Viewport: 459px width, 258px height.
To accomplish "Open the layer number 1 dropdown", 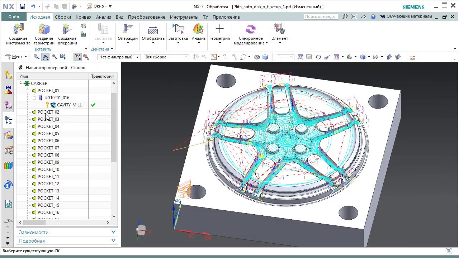I will tap(285, 57).
